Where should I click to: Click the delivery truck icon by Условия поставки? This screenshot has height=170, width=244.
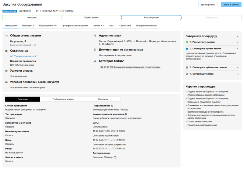point(7,82)
